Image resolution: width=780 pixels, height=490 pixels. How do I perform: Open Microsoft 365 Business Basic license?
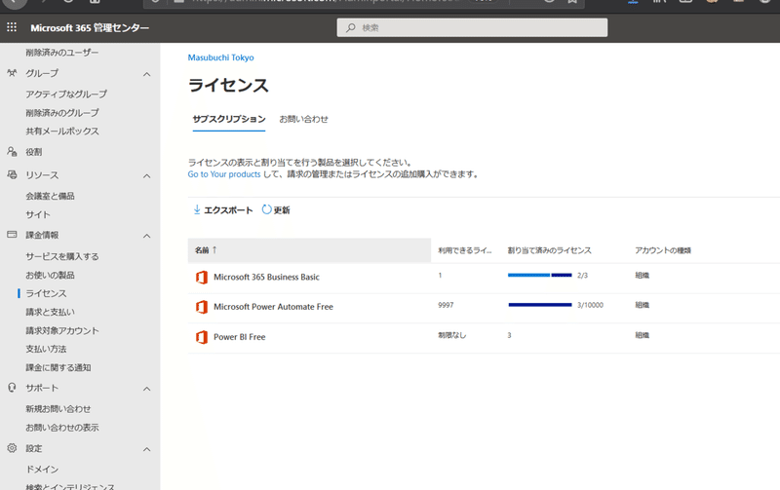[x=266, y=278]
